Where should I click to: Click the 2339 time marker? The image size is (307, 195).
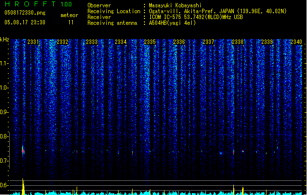click(x=267, y=42)
